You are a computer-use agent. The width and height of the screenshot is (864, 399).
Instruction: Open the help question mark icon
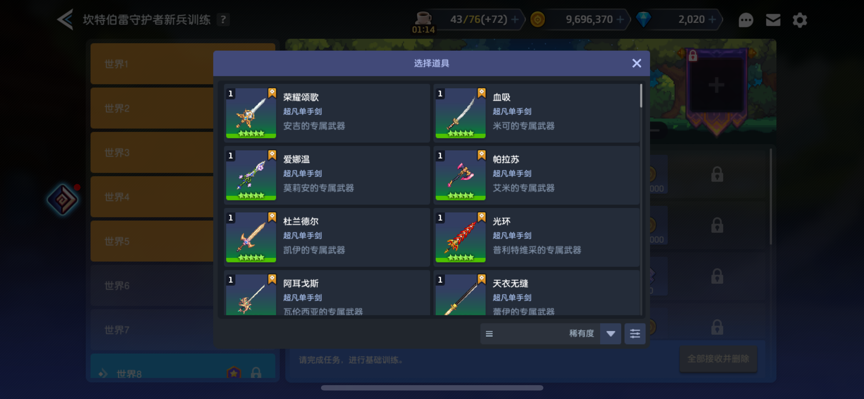point(223,20)
